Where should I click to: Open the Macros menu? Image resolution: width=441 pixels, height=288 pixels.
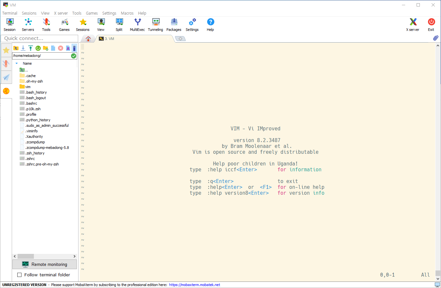pyautogui.click(x=127, y=13)
